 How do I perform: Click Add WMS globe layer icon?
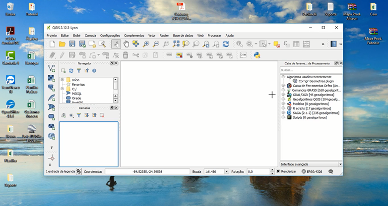click(x=52, y=136)
